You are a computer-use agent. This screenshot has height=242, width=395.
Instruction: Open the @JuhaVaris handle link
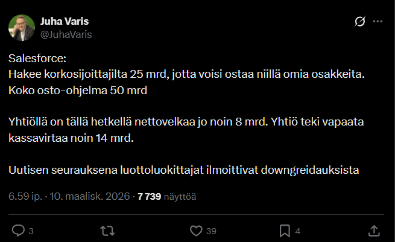[66, 34]
